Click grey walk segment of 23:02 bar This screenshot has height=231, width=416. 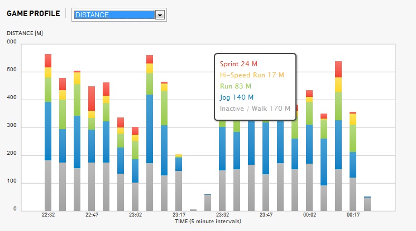pos(135,196)
